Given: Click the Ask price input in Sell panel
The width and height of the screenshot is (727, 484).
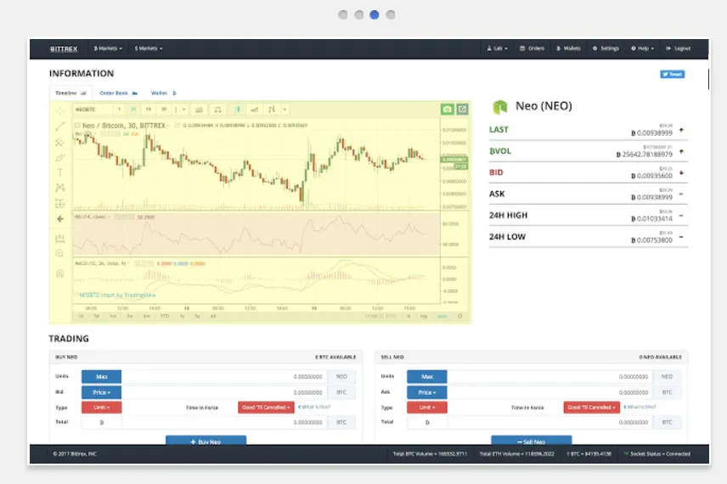Looking at the screenshot, I should (x=549, y=392).
